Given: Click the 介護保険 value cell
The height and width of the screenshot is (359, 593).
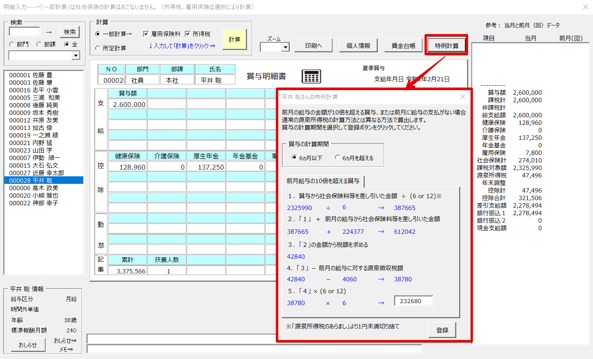Looking at the screenshot, I should (x=167, y=167).
